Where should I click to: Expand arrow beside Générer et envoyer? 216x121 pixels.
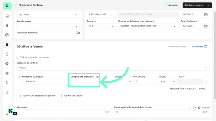(x=208, y=5)
